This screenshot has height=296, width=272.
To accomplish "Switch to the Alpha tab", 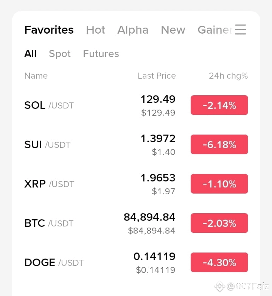I will click(133, 30).
